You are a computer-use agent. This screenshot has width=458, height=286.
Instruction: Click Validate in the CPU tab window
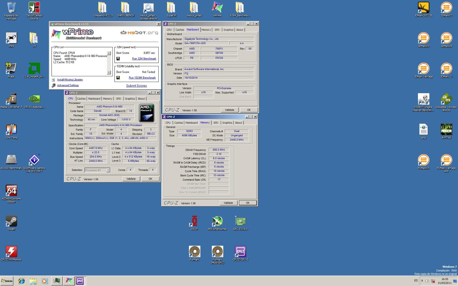pyautogui.click(x=131, y=179)
